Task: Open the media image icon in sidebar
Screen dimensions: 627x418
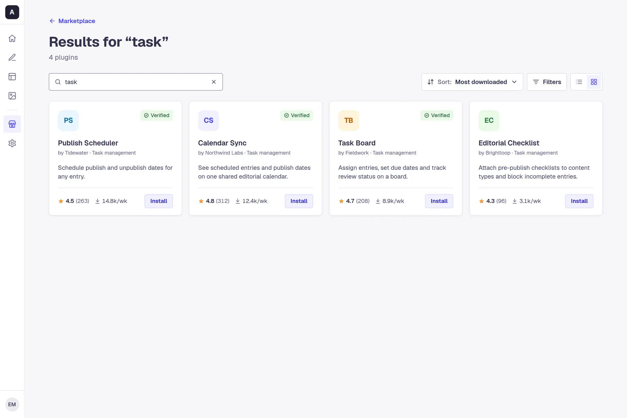Action: click(x=12, y=96)
